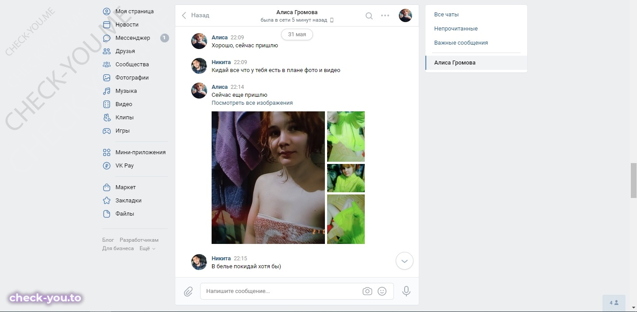637x312 pixels.
Task: Open the Друзья friends icon
Action: pyautogui.click(x=107, y=51)
